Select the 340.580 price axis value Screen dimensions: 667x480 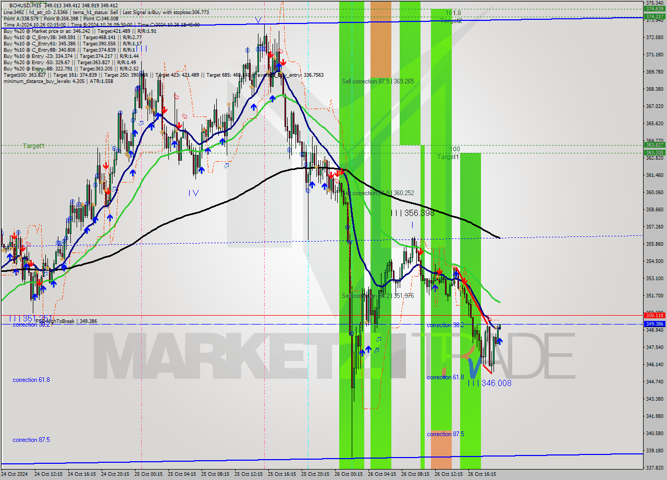click(x=654, y=433)
